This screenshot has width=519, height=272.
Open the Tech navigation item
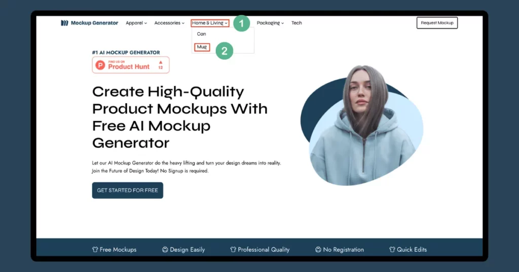pos(296,23)
